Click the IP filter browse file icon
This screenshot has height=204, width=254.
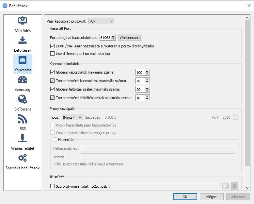225,186
